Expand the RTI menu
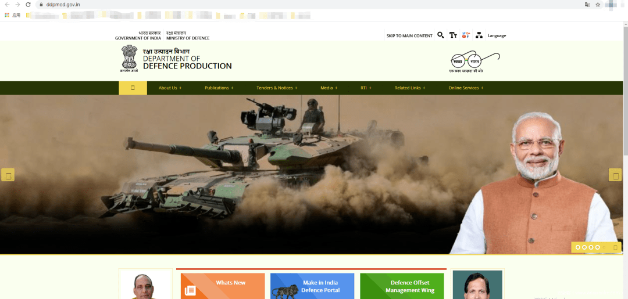The image size is (628, 299). coord(366,88)
